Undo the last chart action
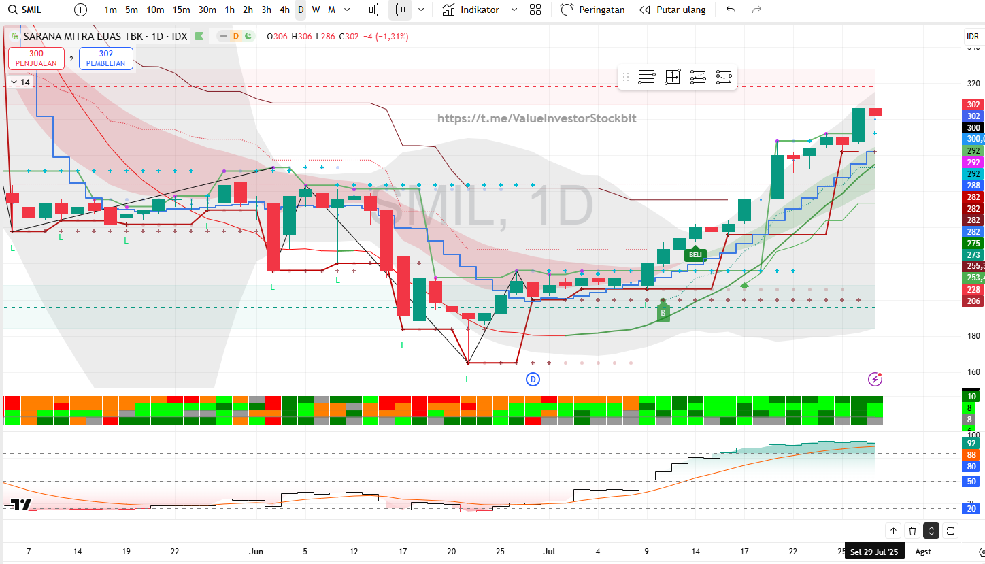Image resolution: width=985 pixels, height=564 pixels. tap(731, 10)
